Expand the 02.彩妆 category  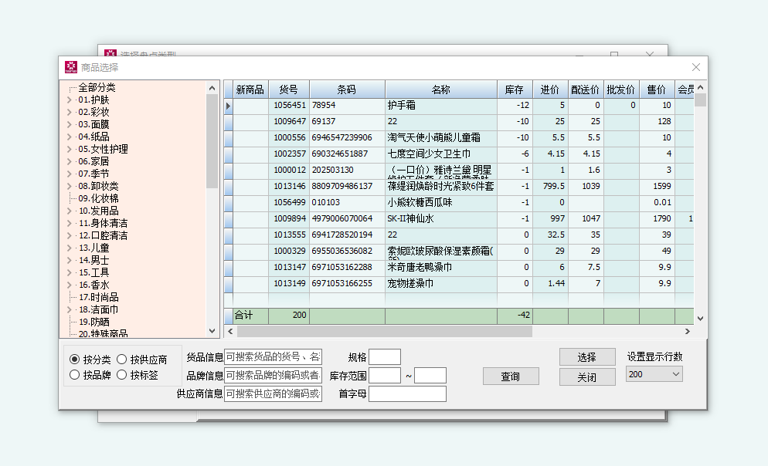pyautogui.click(x=69, y=112)
